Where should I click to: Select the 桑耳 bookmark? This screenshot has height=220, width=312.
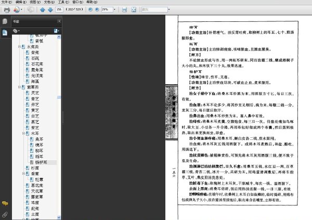click(x=39, y=139)
